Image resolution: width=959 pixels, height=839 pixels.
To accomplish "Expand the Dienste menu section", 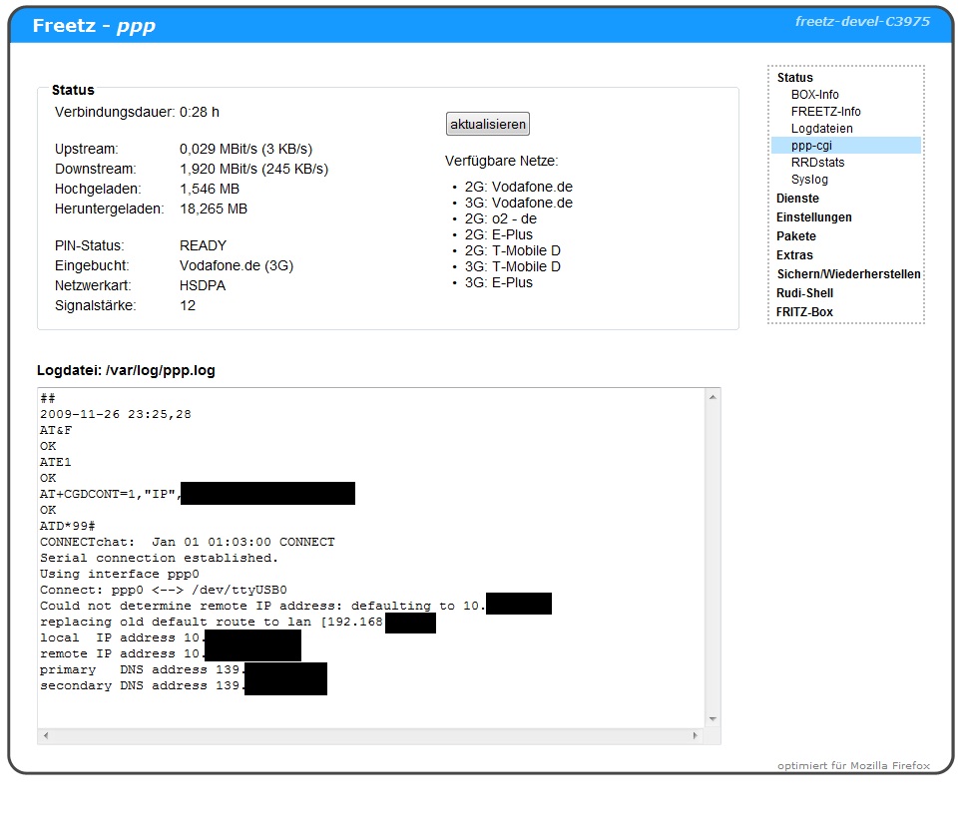I will click(797, 199).
